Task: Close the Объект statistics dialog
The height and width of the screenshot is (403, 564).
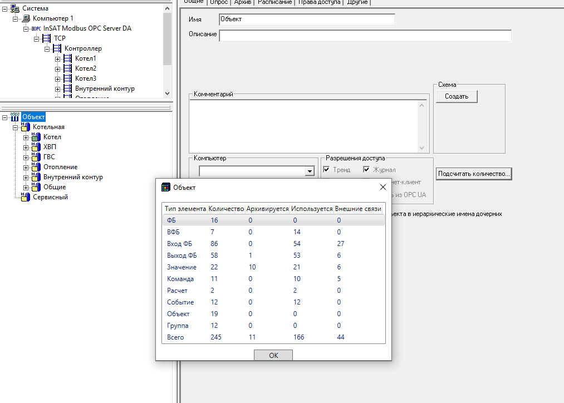Action: 382,187
